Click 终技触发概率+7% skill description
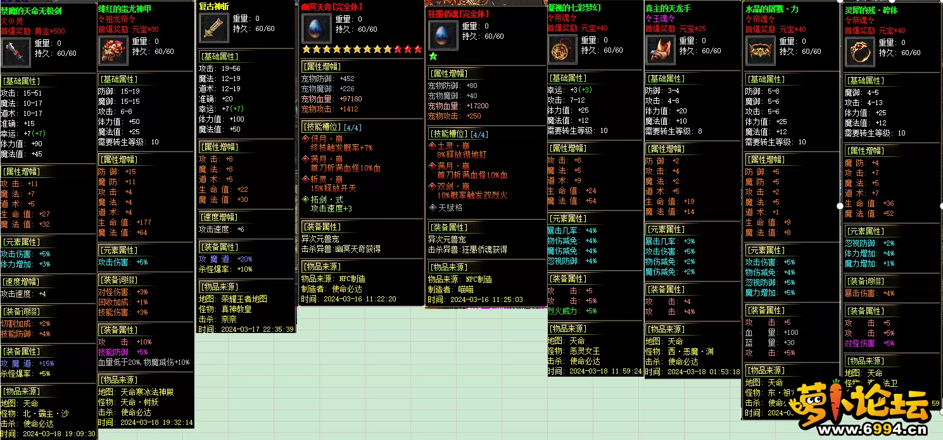The image size is (943, 440). tap(342, 148)
